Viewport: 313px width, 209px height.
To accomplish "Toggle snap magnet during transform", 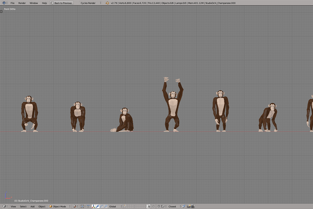I will point(158,206).
